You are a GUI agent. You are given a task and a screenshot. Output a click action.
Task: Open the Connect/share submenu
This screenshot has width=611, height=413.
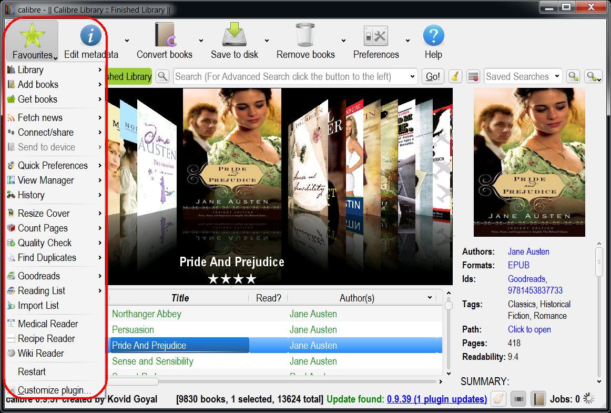click(x=55, y=133)
